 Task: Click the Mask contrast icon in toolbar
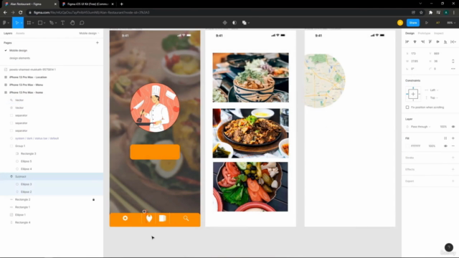point(235,23)
